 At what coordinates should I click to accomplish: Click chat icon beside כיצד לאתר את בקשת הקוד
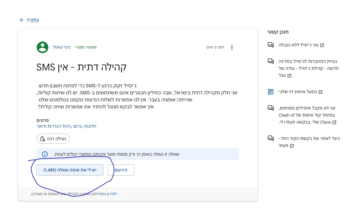[270, 138]
